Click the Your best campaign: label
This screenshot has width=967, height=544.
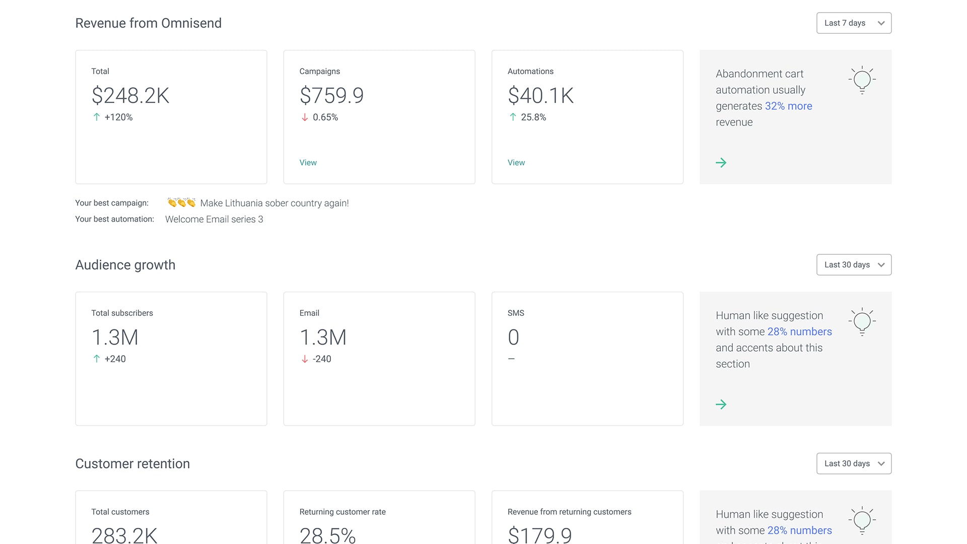pyautogui.click(x=112, y=203)
